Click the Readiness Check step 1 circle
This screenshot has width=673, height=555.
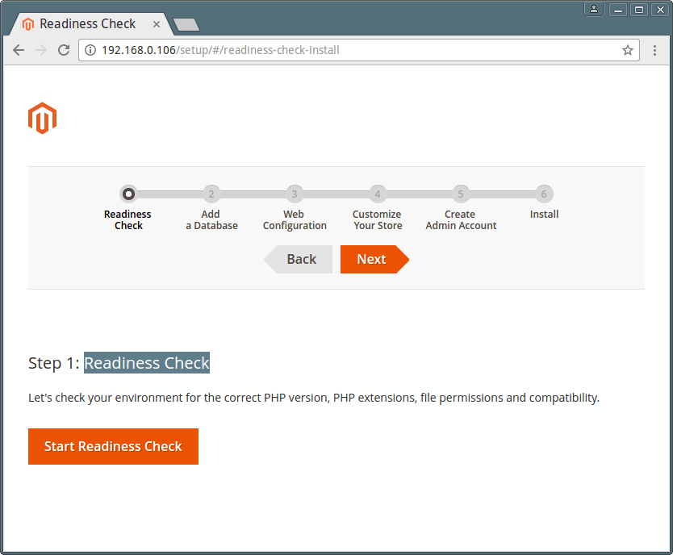tap(128, 194)
